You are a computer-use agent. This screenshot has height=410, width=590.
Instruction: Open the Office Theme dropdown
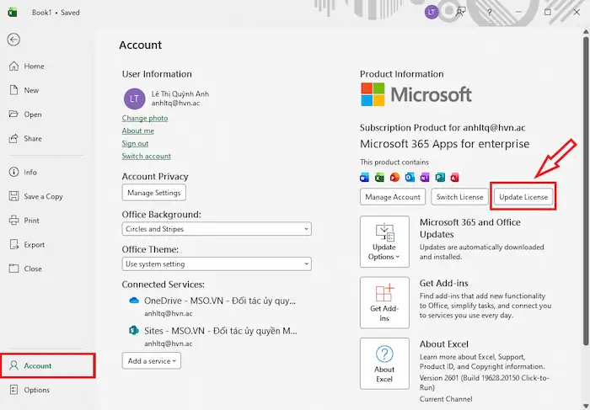[x=217, y=264]
